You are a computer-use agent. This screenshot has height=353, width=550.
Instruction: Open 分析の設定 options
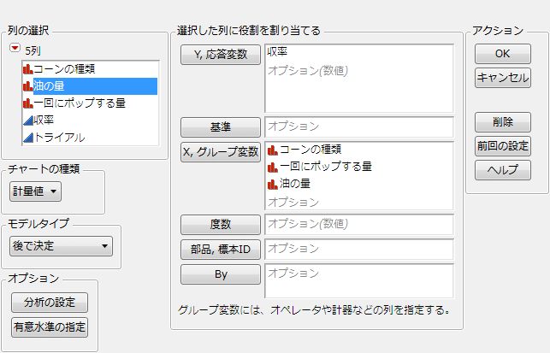coord(50,302)
